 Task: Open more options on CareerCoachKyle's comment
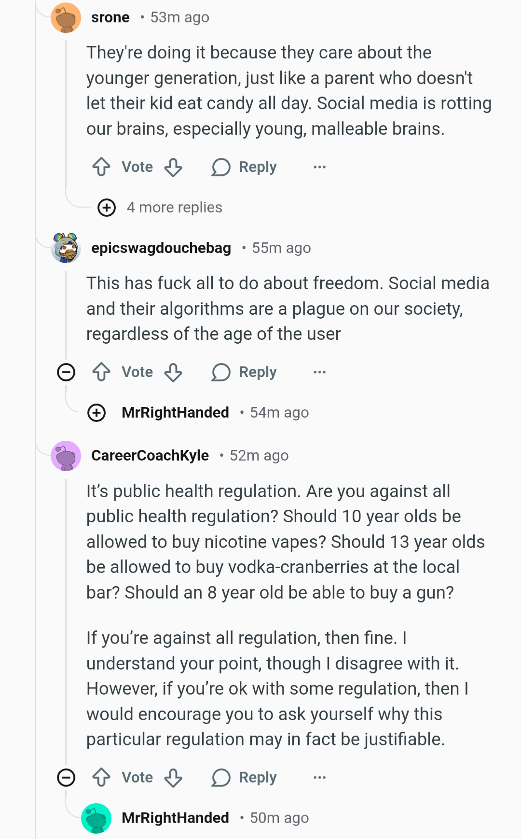(319, 778)
